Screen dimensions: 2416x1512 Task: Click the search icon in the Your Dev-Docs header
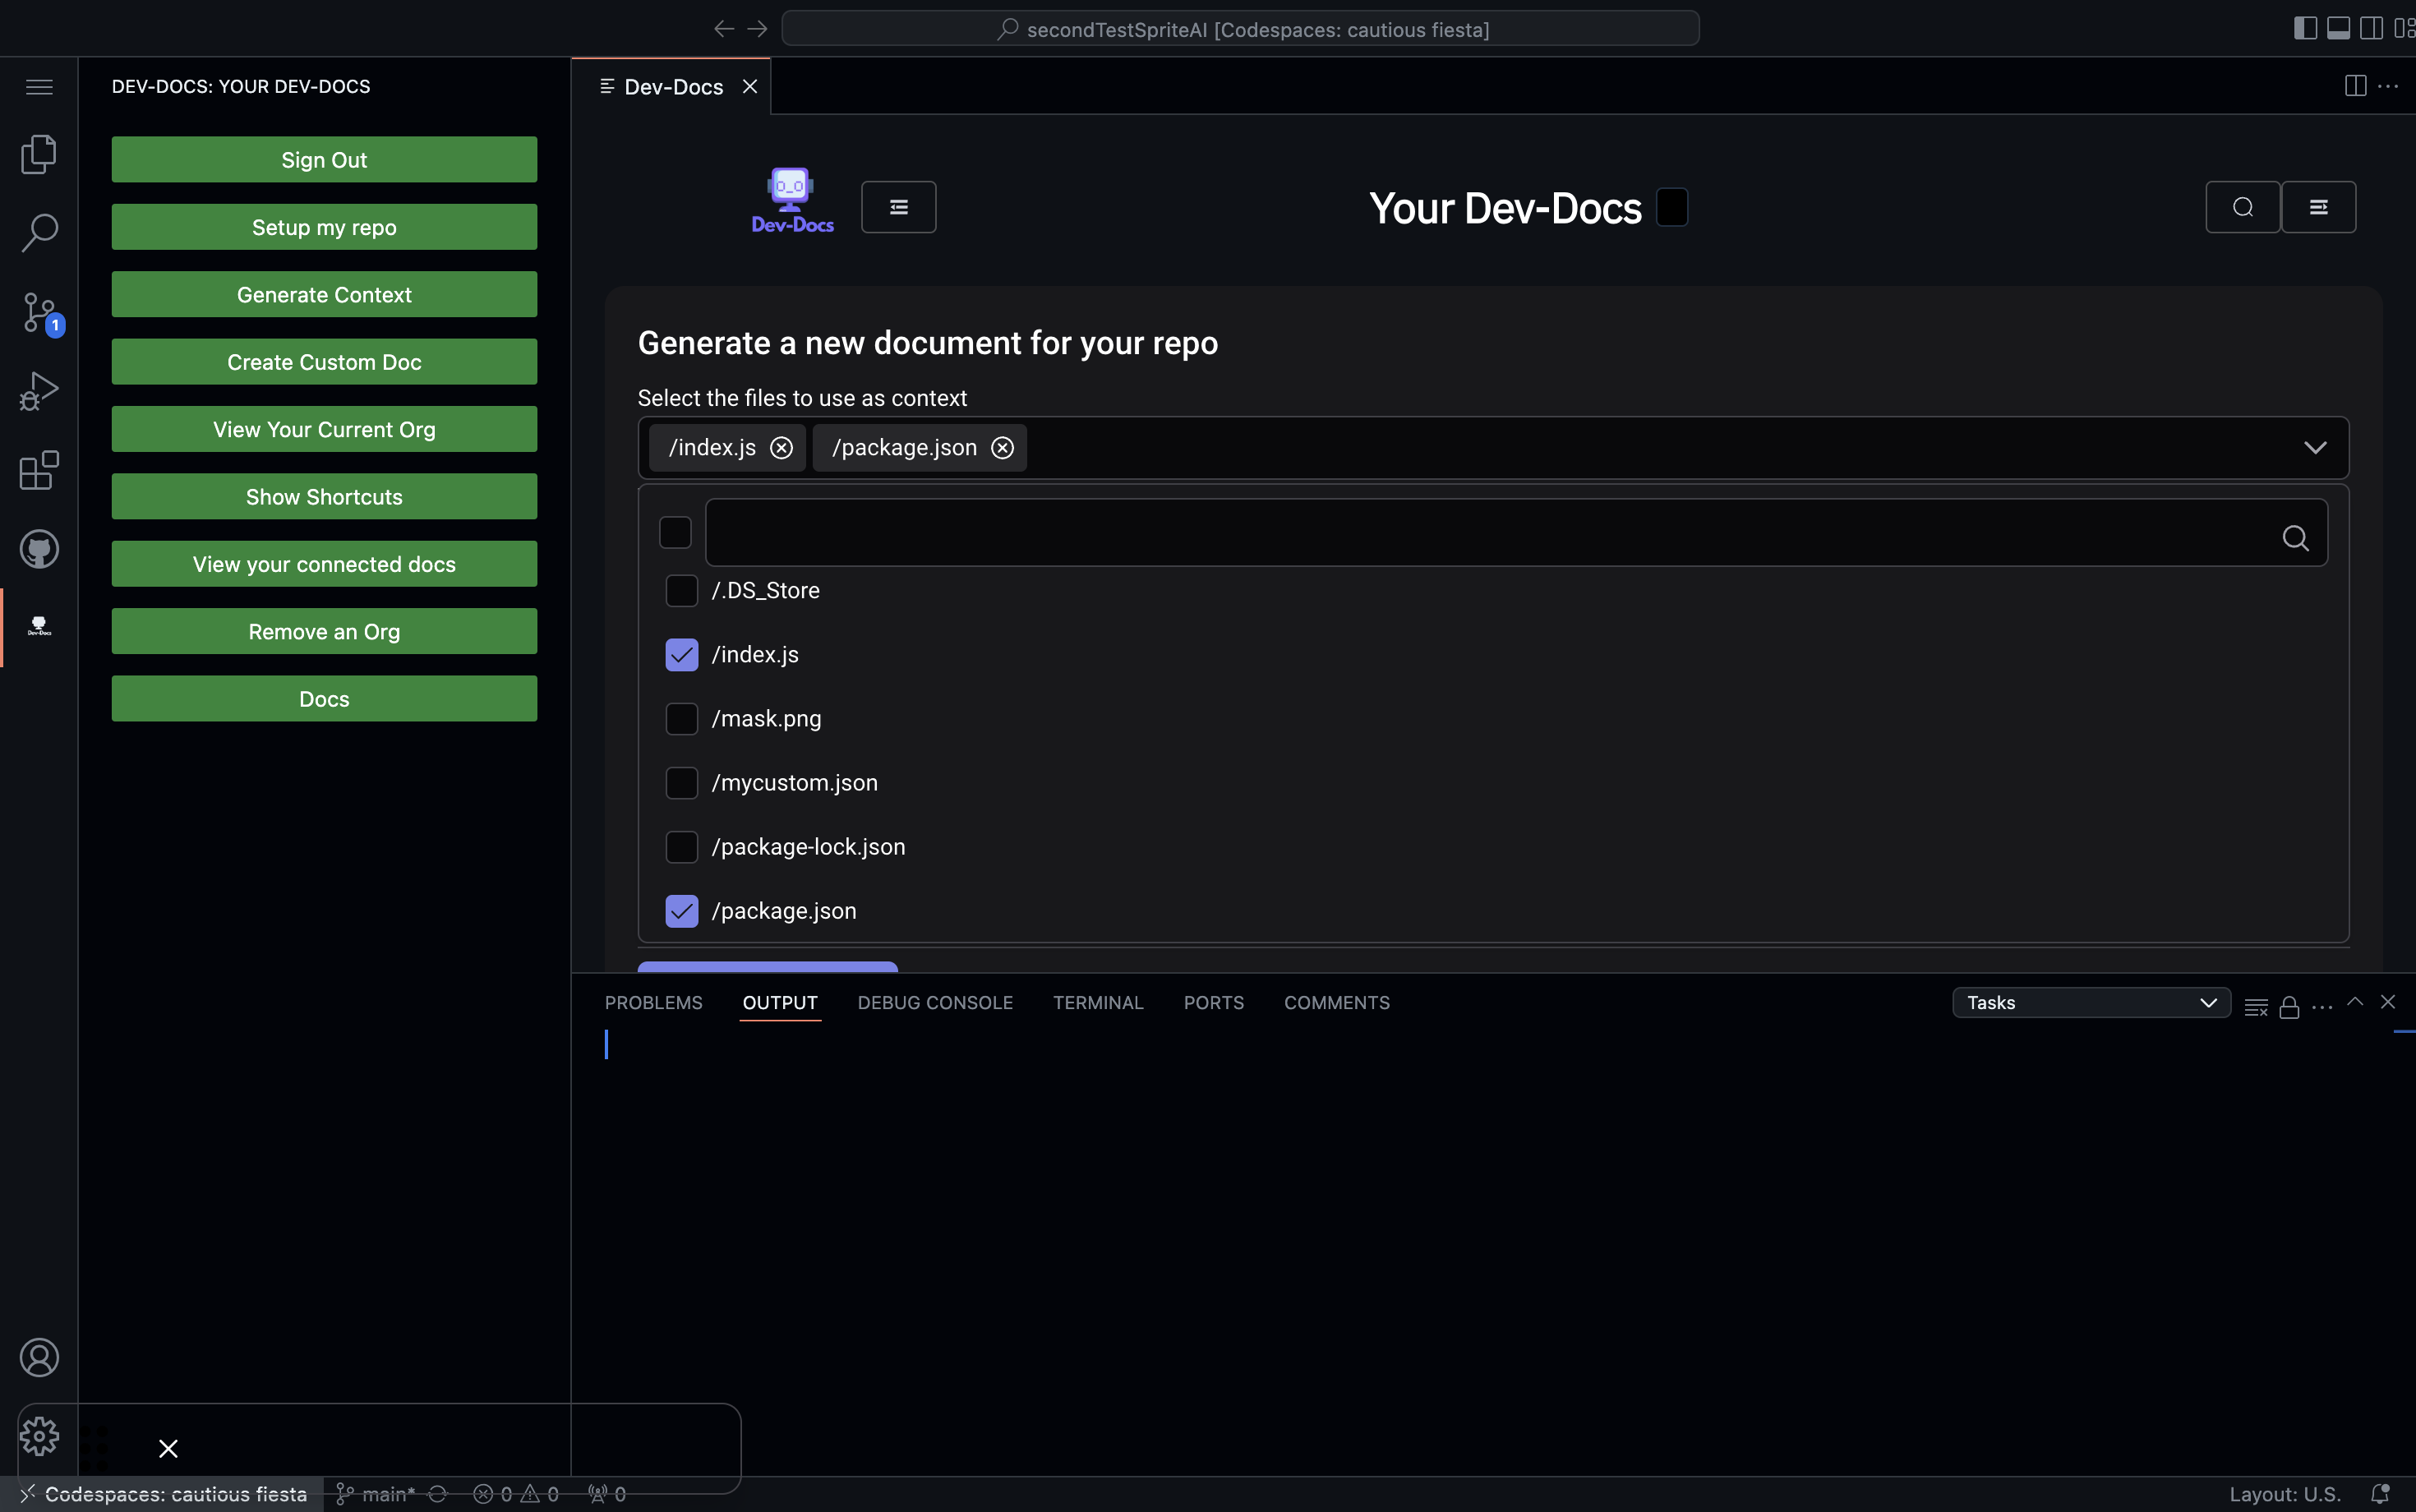pyautogui.click(x=2242, y=206)
